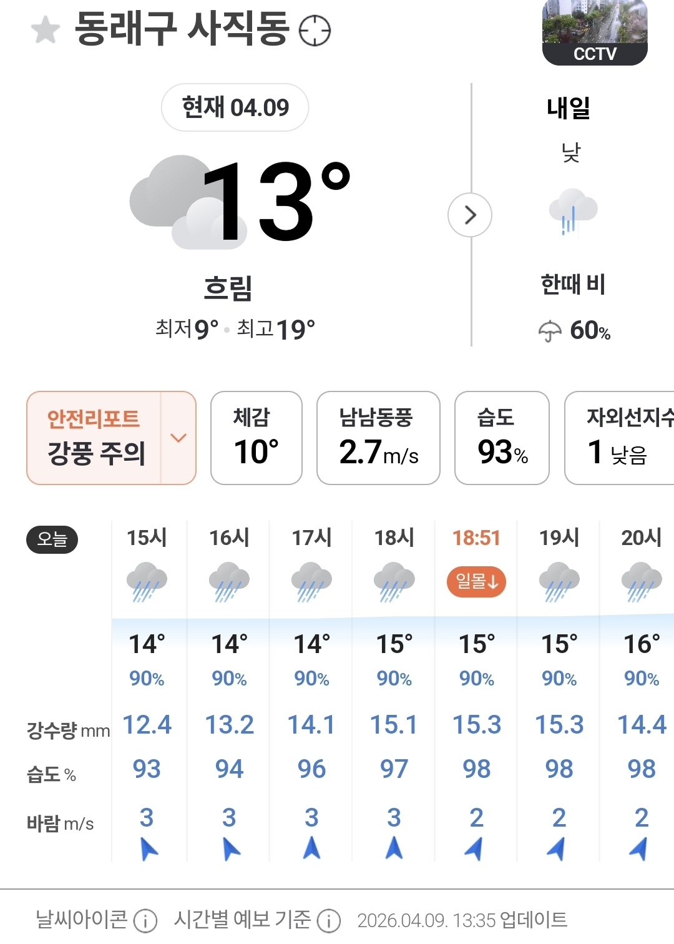Open info icon next to 시간별 예보 기준

(328, 920)
